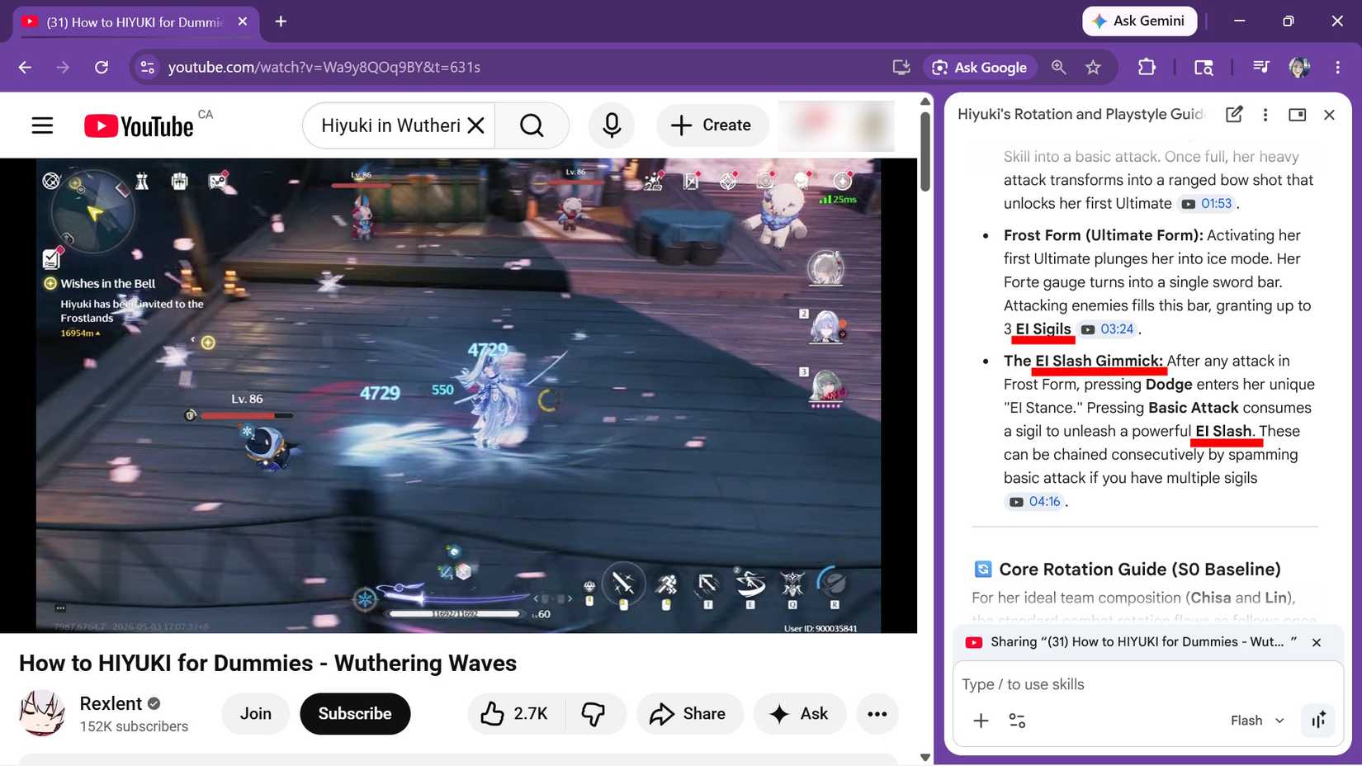Start voice search with microphone
This screenshot has height=766, width=1362.
point(612,125)
